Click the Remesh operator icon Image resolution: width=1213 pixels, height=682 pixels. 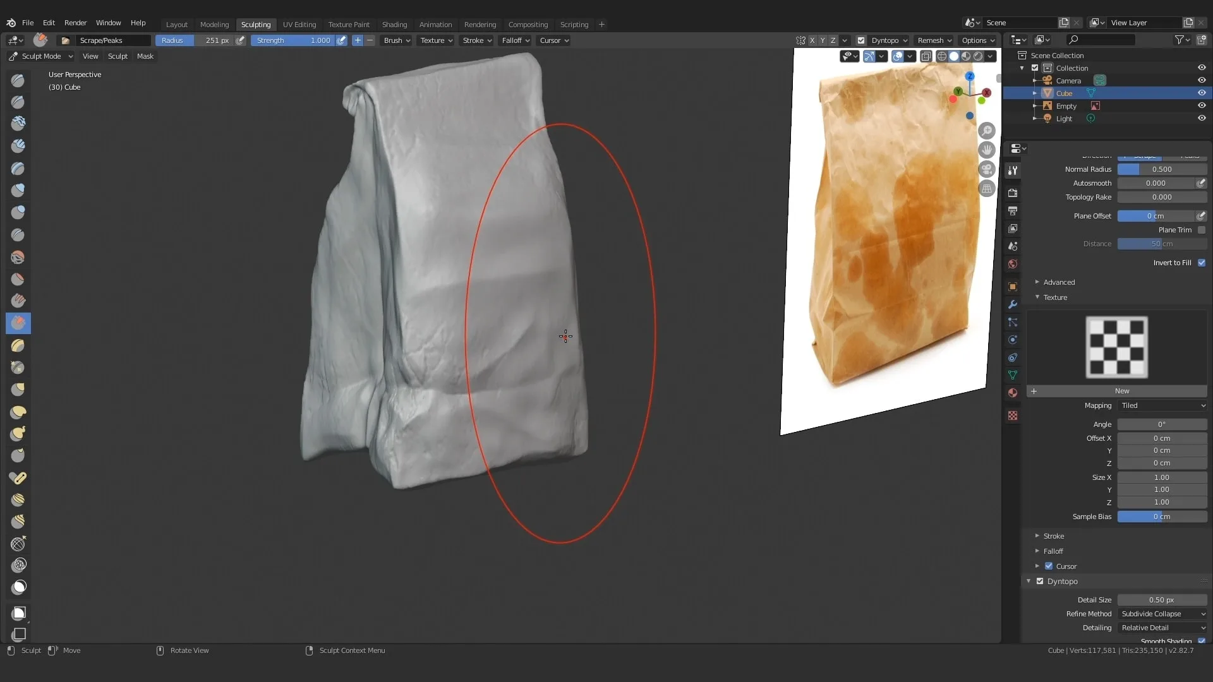point(931,40)
